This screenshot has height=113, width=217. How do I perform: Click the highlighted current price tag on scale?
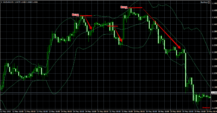point(214,93)
